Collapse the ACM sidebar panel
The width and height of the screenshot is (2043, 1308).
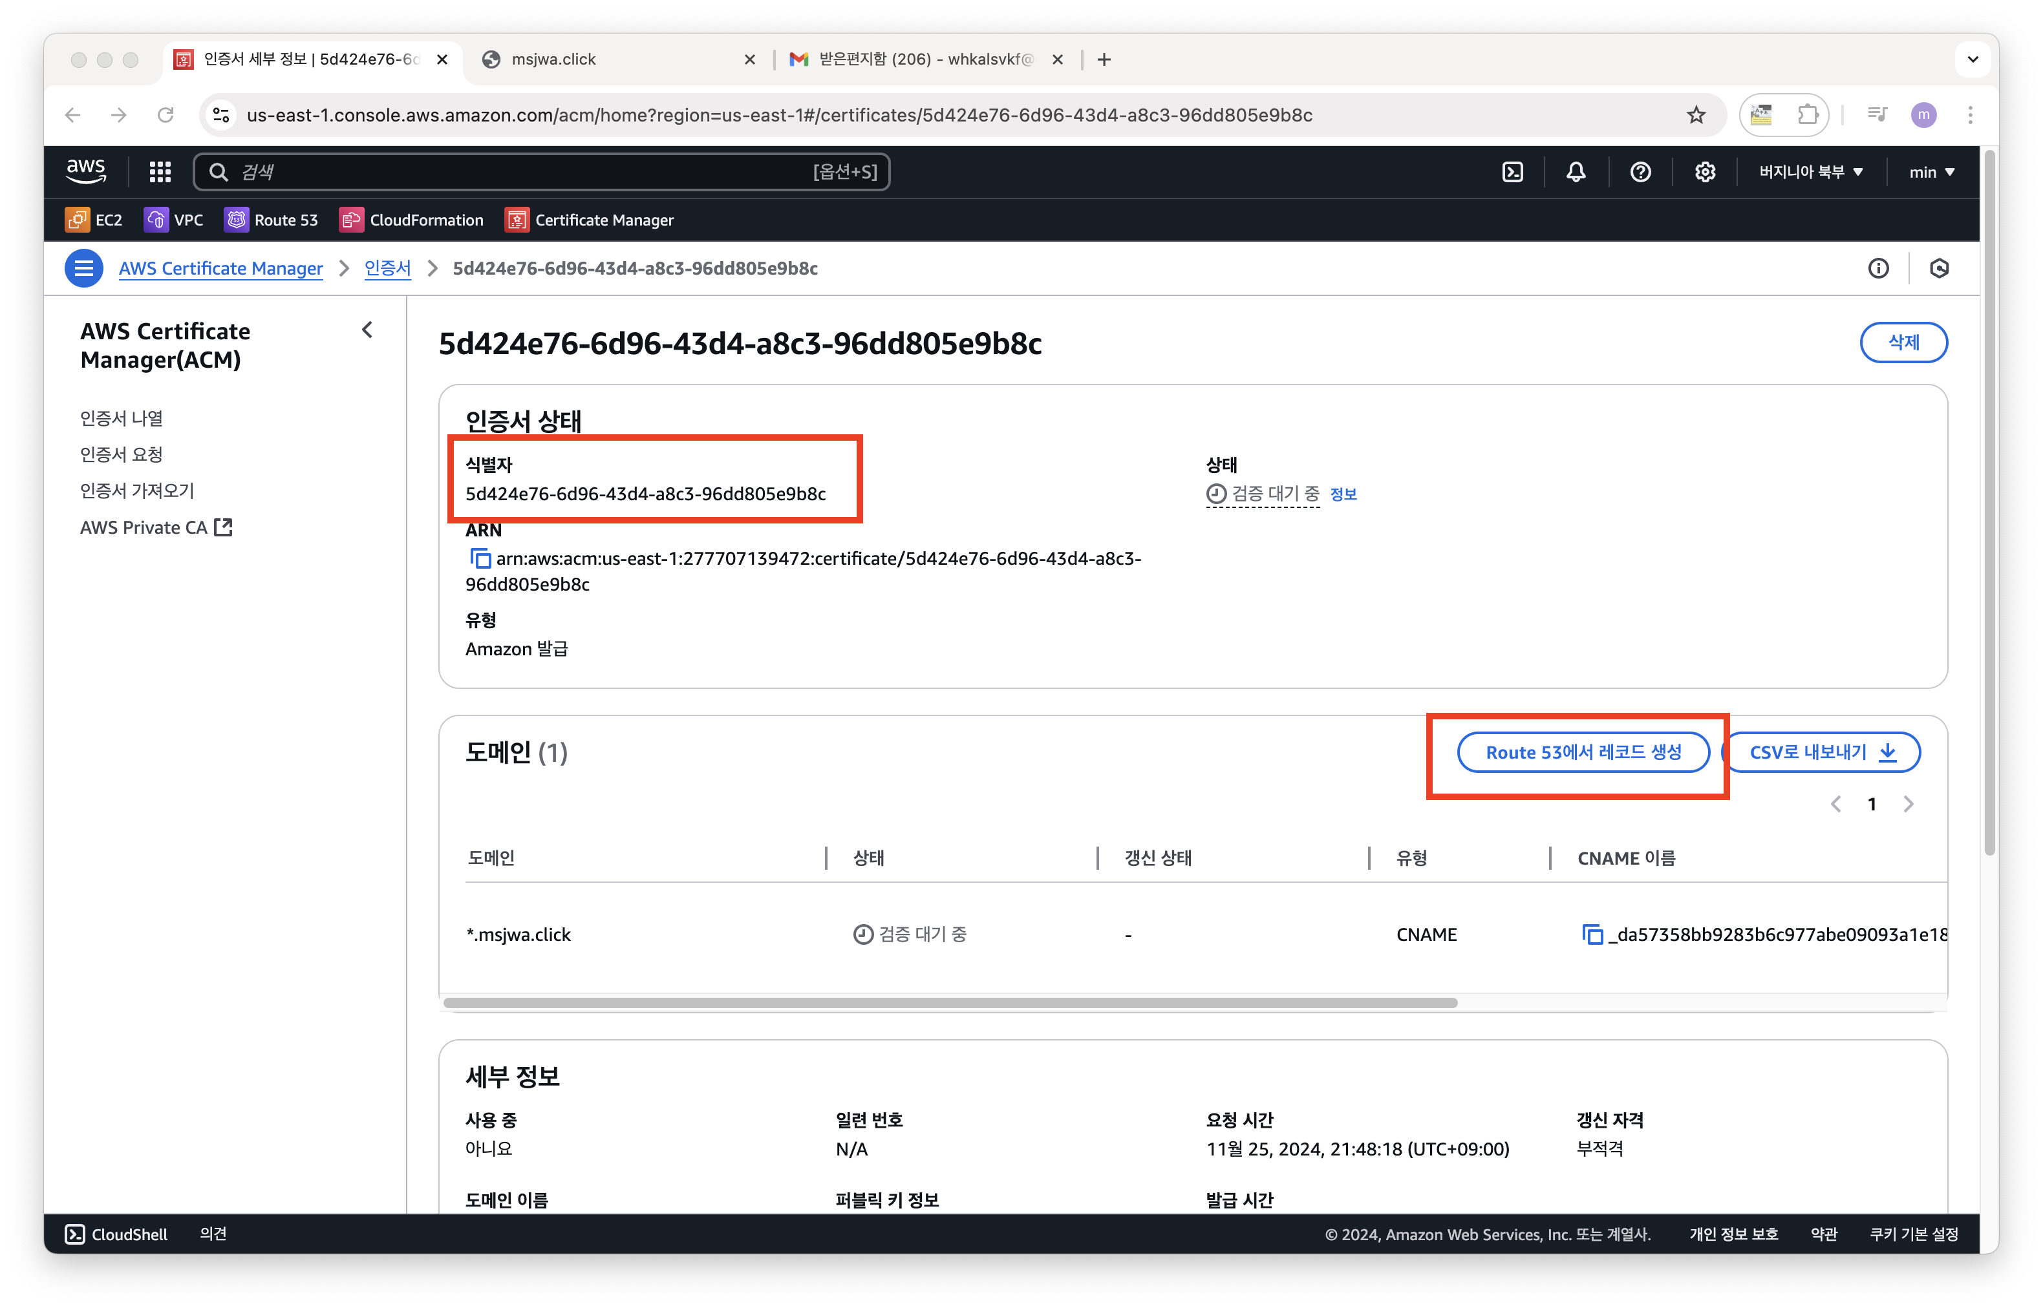[367, 330]
